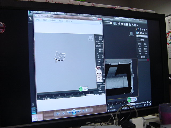Click the 圆锥体 (Cone) button

(x=145, y=44)
